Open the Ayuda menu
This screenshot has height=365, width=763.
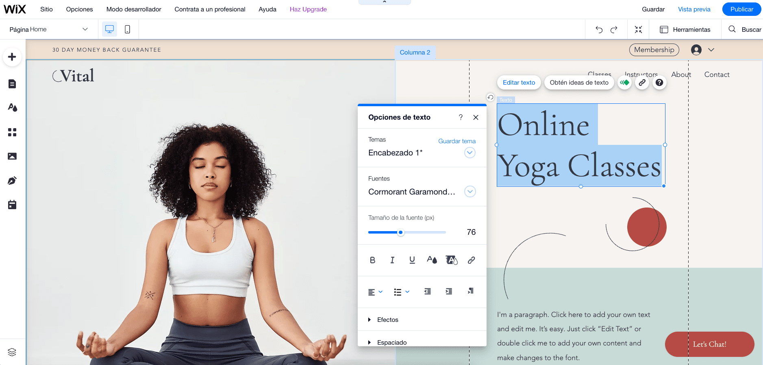[x=267, y=9]
